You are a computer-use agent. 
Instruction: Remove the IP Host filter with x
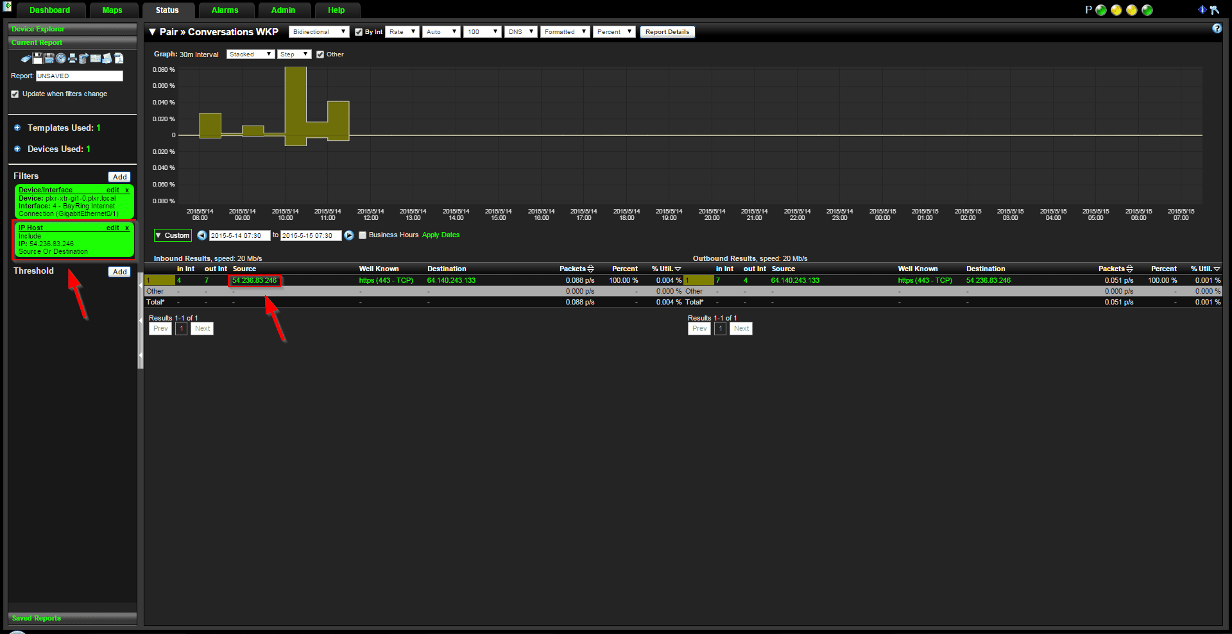point(127,228)
